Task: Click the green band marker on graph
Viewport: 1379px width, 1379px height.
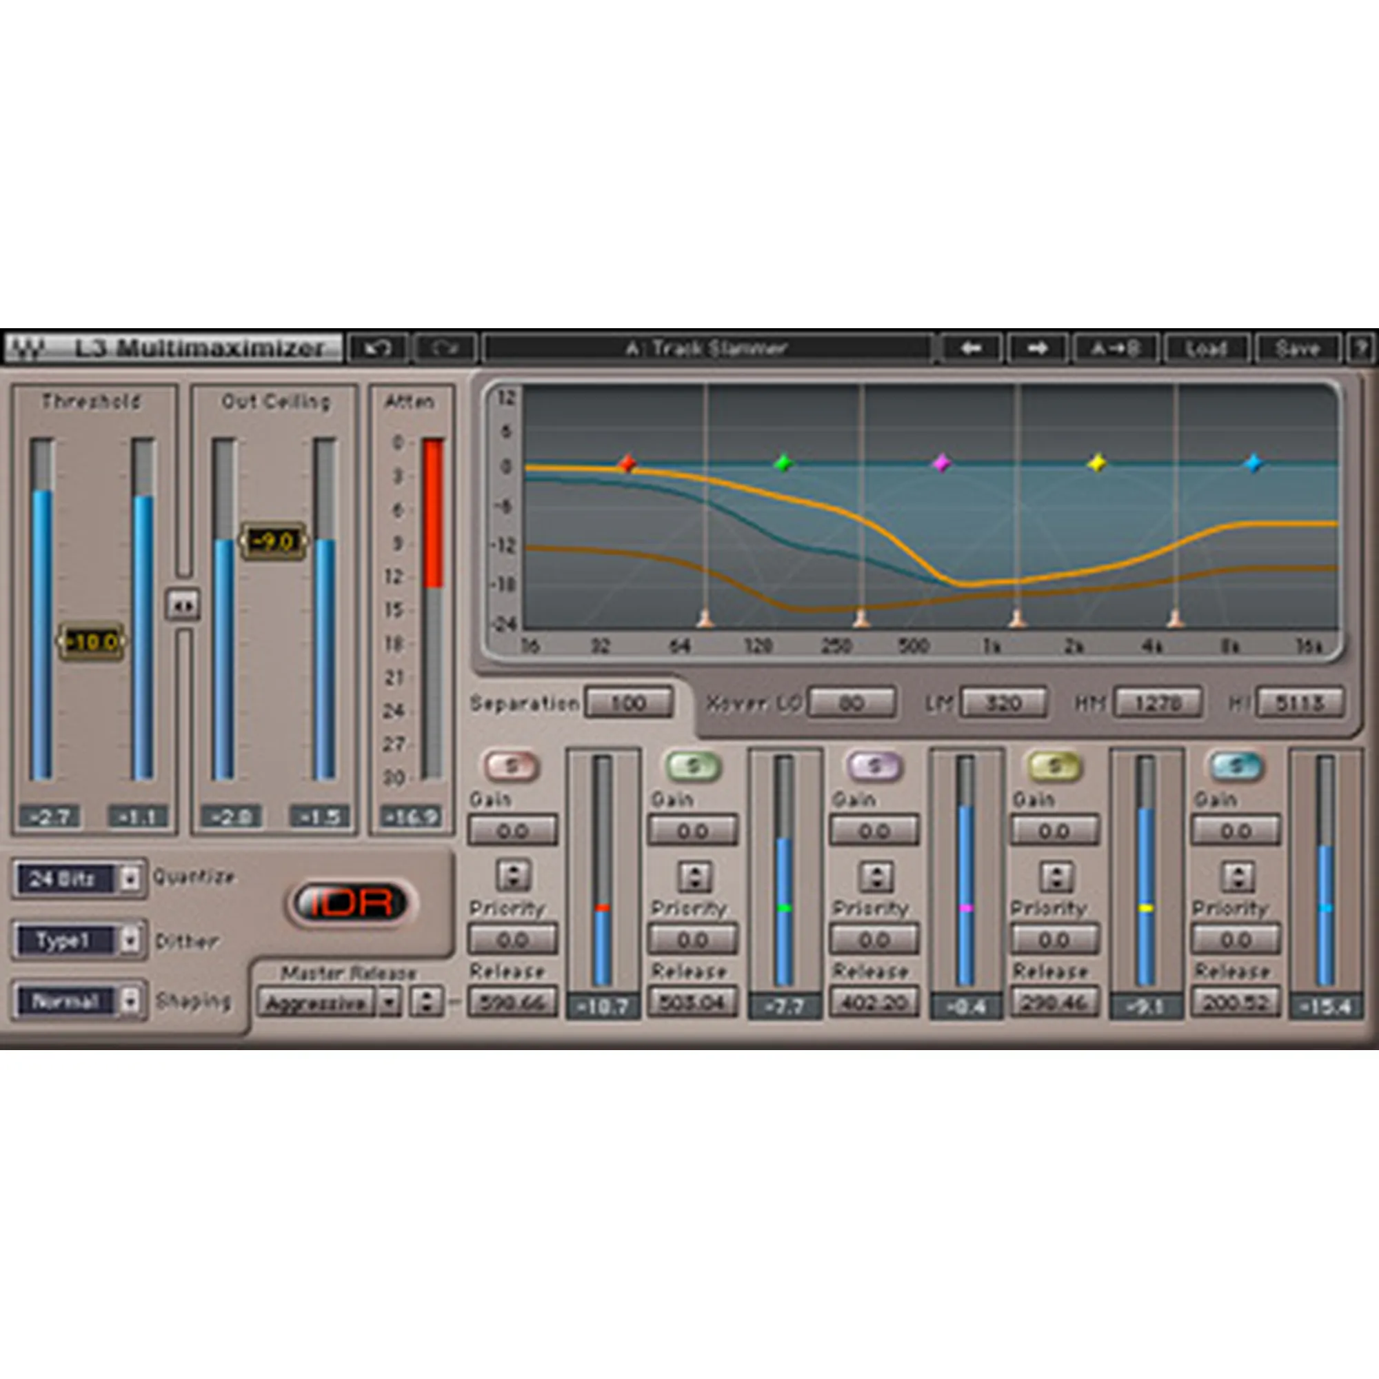Action: point(783,463)
